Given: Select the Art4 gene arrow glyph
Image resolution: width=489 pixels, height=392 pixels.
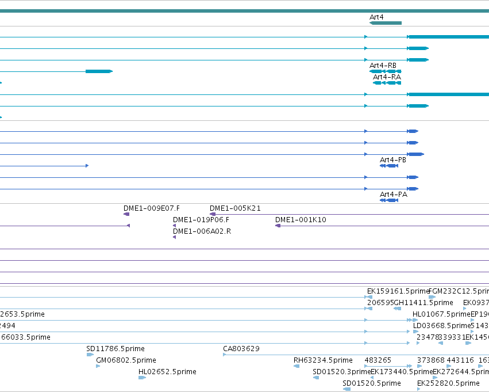Looking at the screenshot, I should [386, 23].
